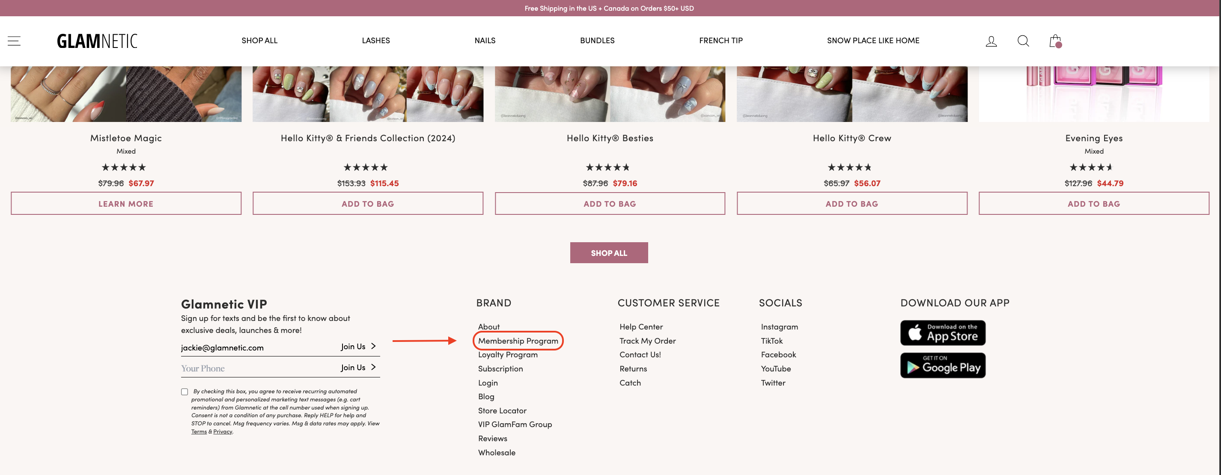Open the Contact Us! link

640,355
